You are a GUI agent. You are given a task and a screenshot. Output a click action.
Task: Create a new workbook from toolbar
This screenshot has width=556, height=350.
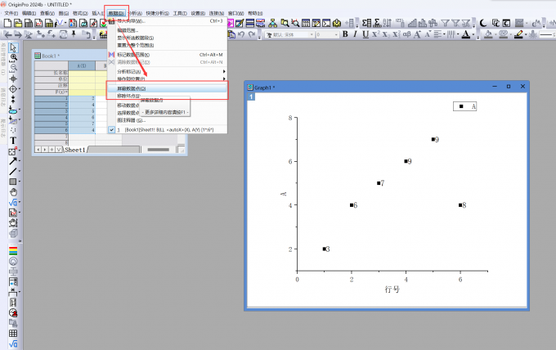coord(29,24)
